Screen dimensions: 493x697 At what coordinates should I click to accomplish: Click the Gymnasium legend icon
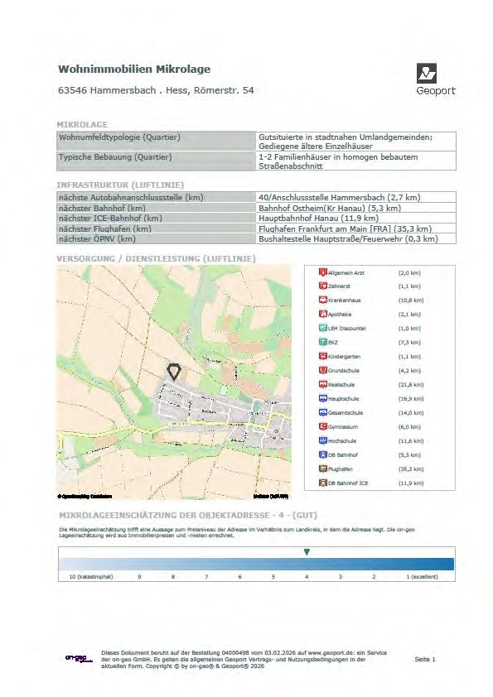click(323, 426)
